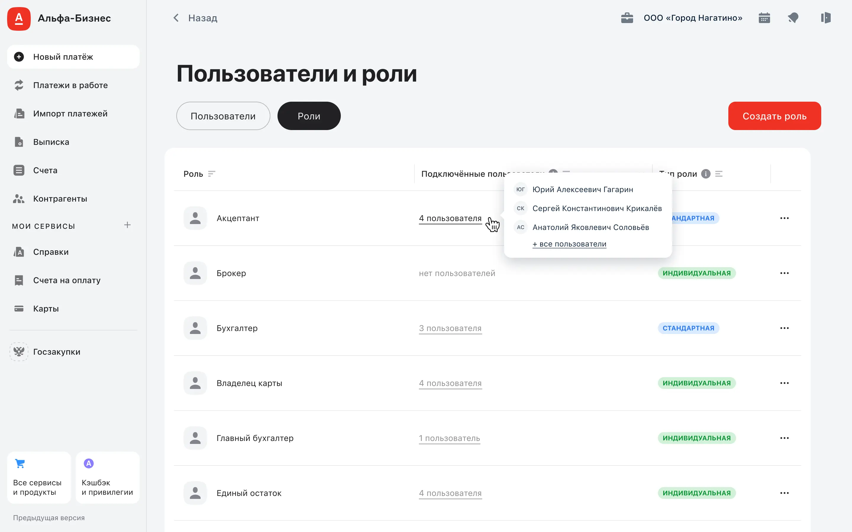Open three-dot menu for Брокер row

pyautogui.click(x=784, y=273)
